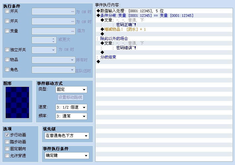This screenshot has height=165, width=235.
Task: Open the 类型 dropdown showing 固定
Action: point(71,90)
